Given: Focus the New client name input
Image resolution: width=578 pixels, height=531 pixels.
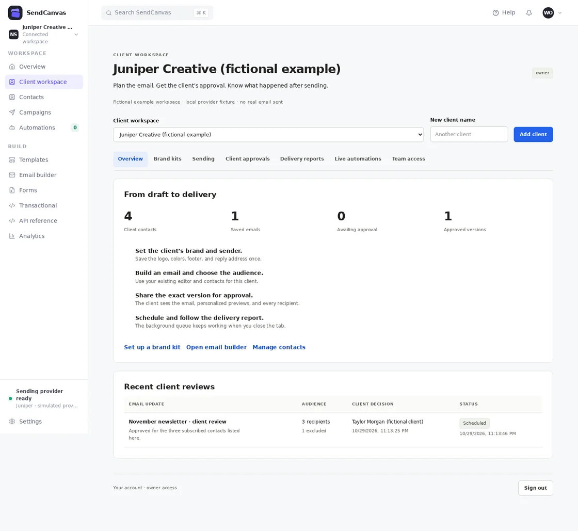Looking at the screenshot, I should point(469,135).
